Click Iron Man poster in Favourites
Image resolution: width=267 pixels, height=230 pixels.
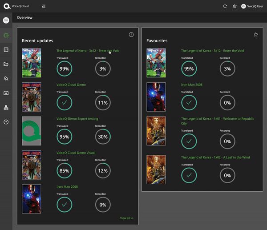pyautogui.click(x=156, y=97)
